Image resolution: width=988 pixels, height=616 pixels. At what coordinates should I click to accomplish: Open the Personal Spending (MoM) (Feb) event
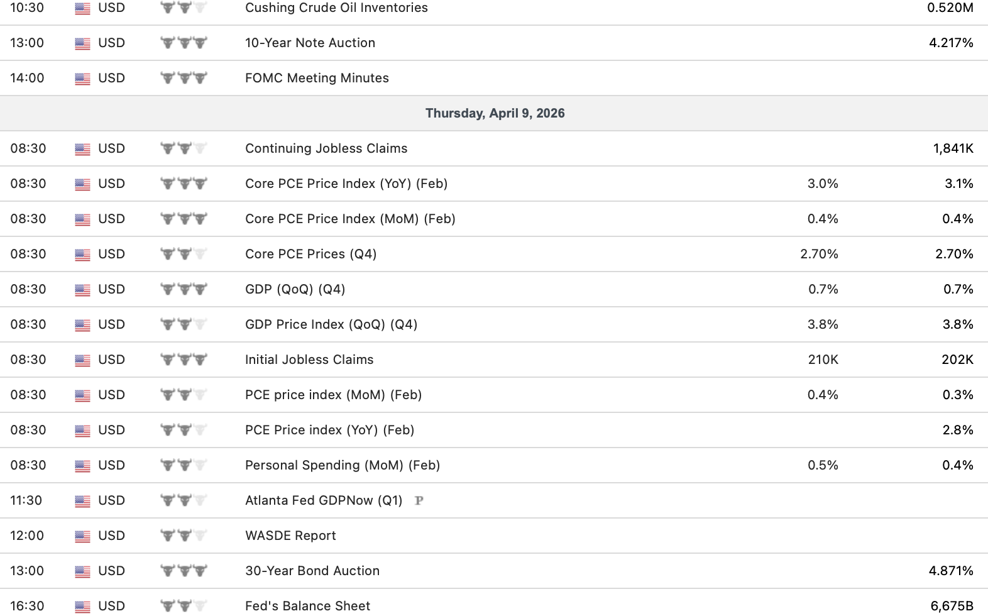343,465
